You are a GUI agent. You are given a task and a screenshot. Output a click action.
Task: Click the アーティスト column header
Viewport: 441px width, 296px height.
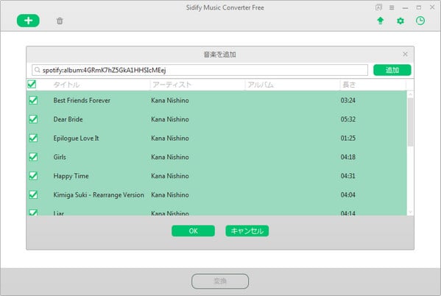[172, 85]
